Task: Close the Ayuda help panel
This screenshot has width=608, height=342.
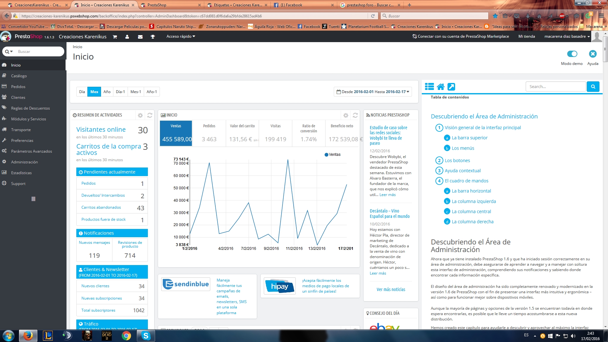Action: tap(592, 54)
